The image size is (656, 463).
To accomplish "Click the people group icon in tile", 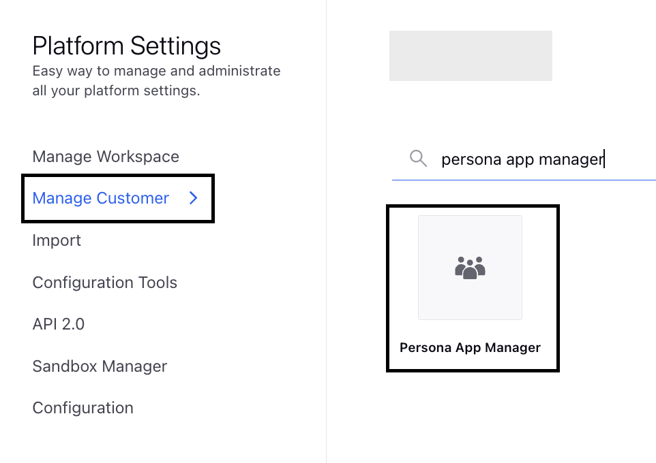I will (x=470, y=268).
